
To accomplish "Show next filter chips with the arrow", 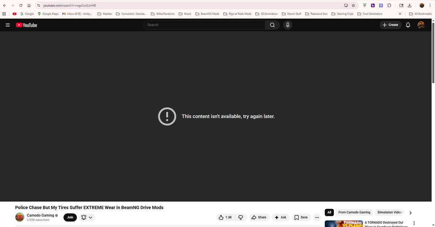I will pyautogui.click(x=410, y=212).
